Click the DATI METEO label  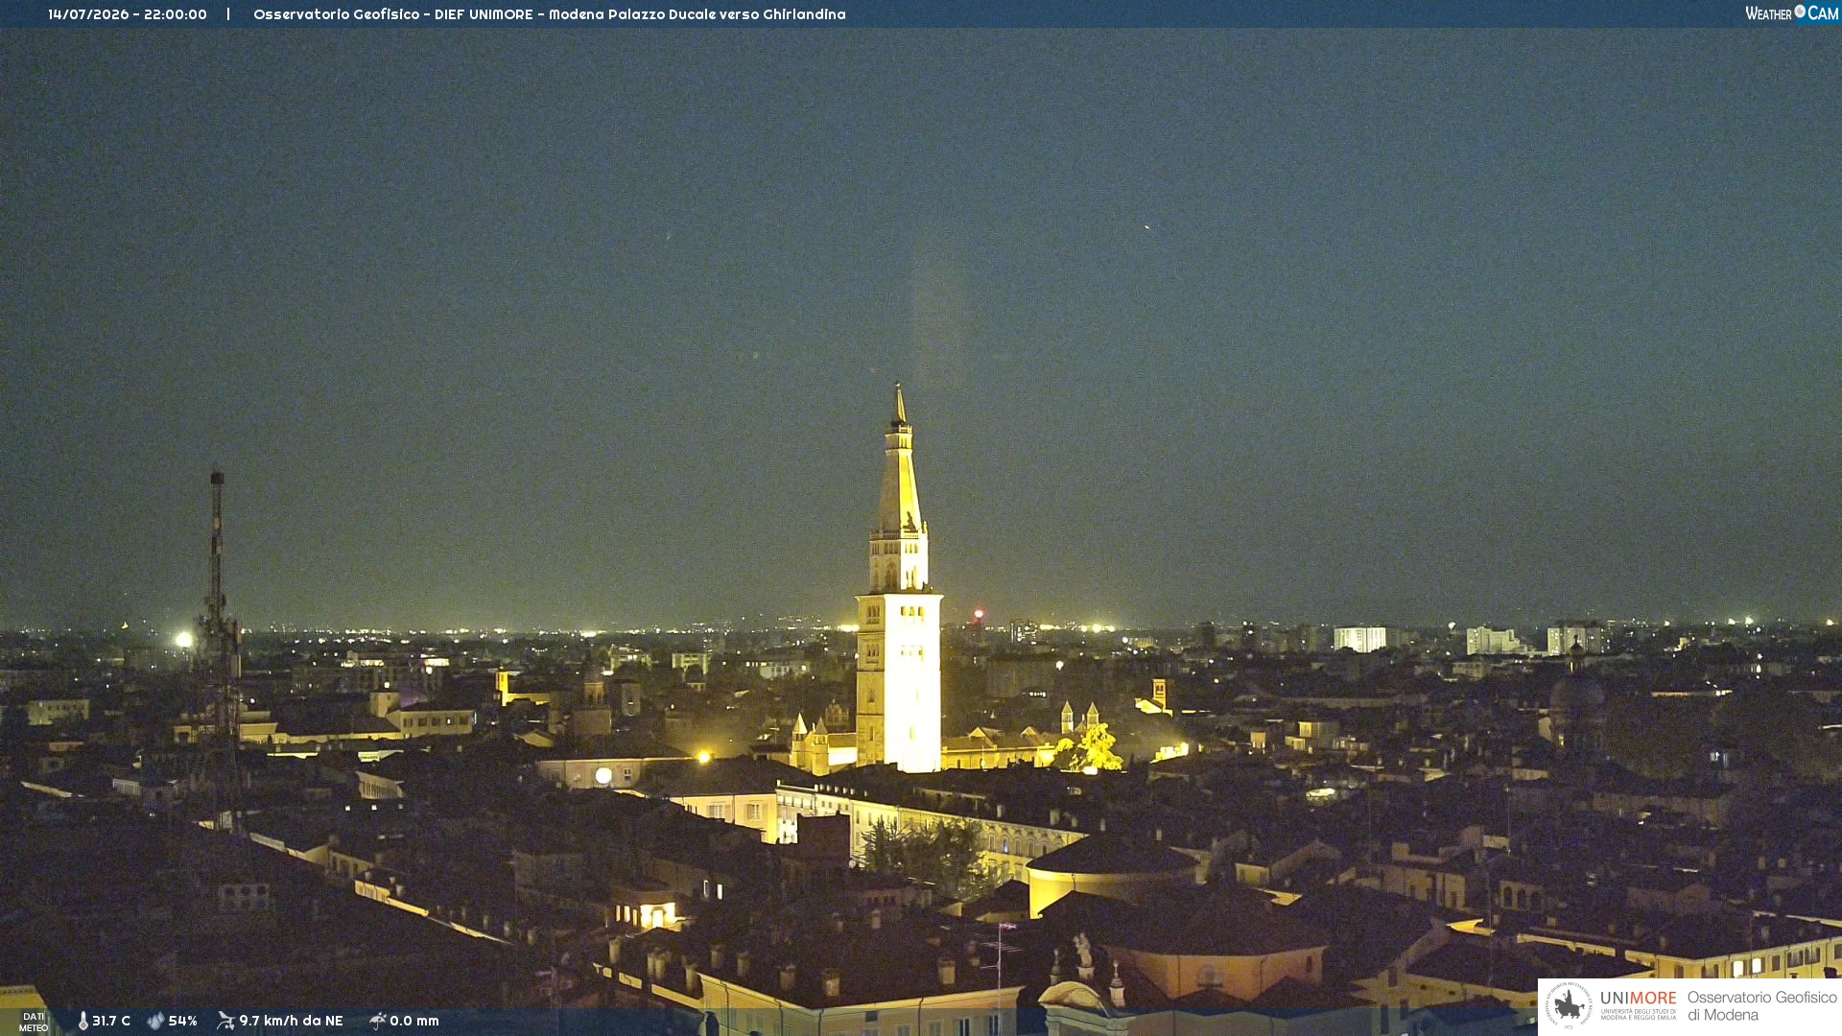(x=34, y=1022)
